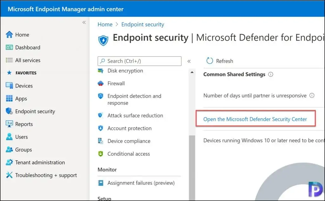
Task: Click the Home house icon in sidebar
Action: (9, 35)
